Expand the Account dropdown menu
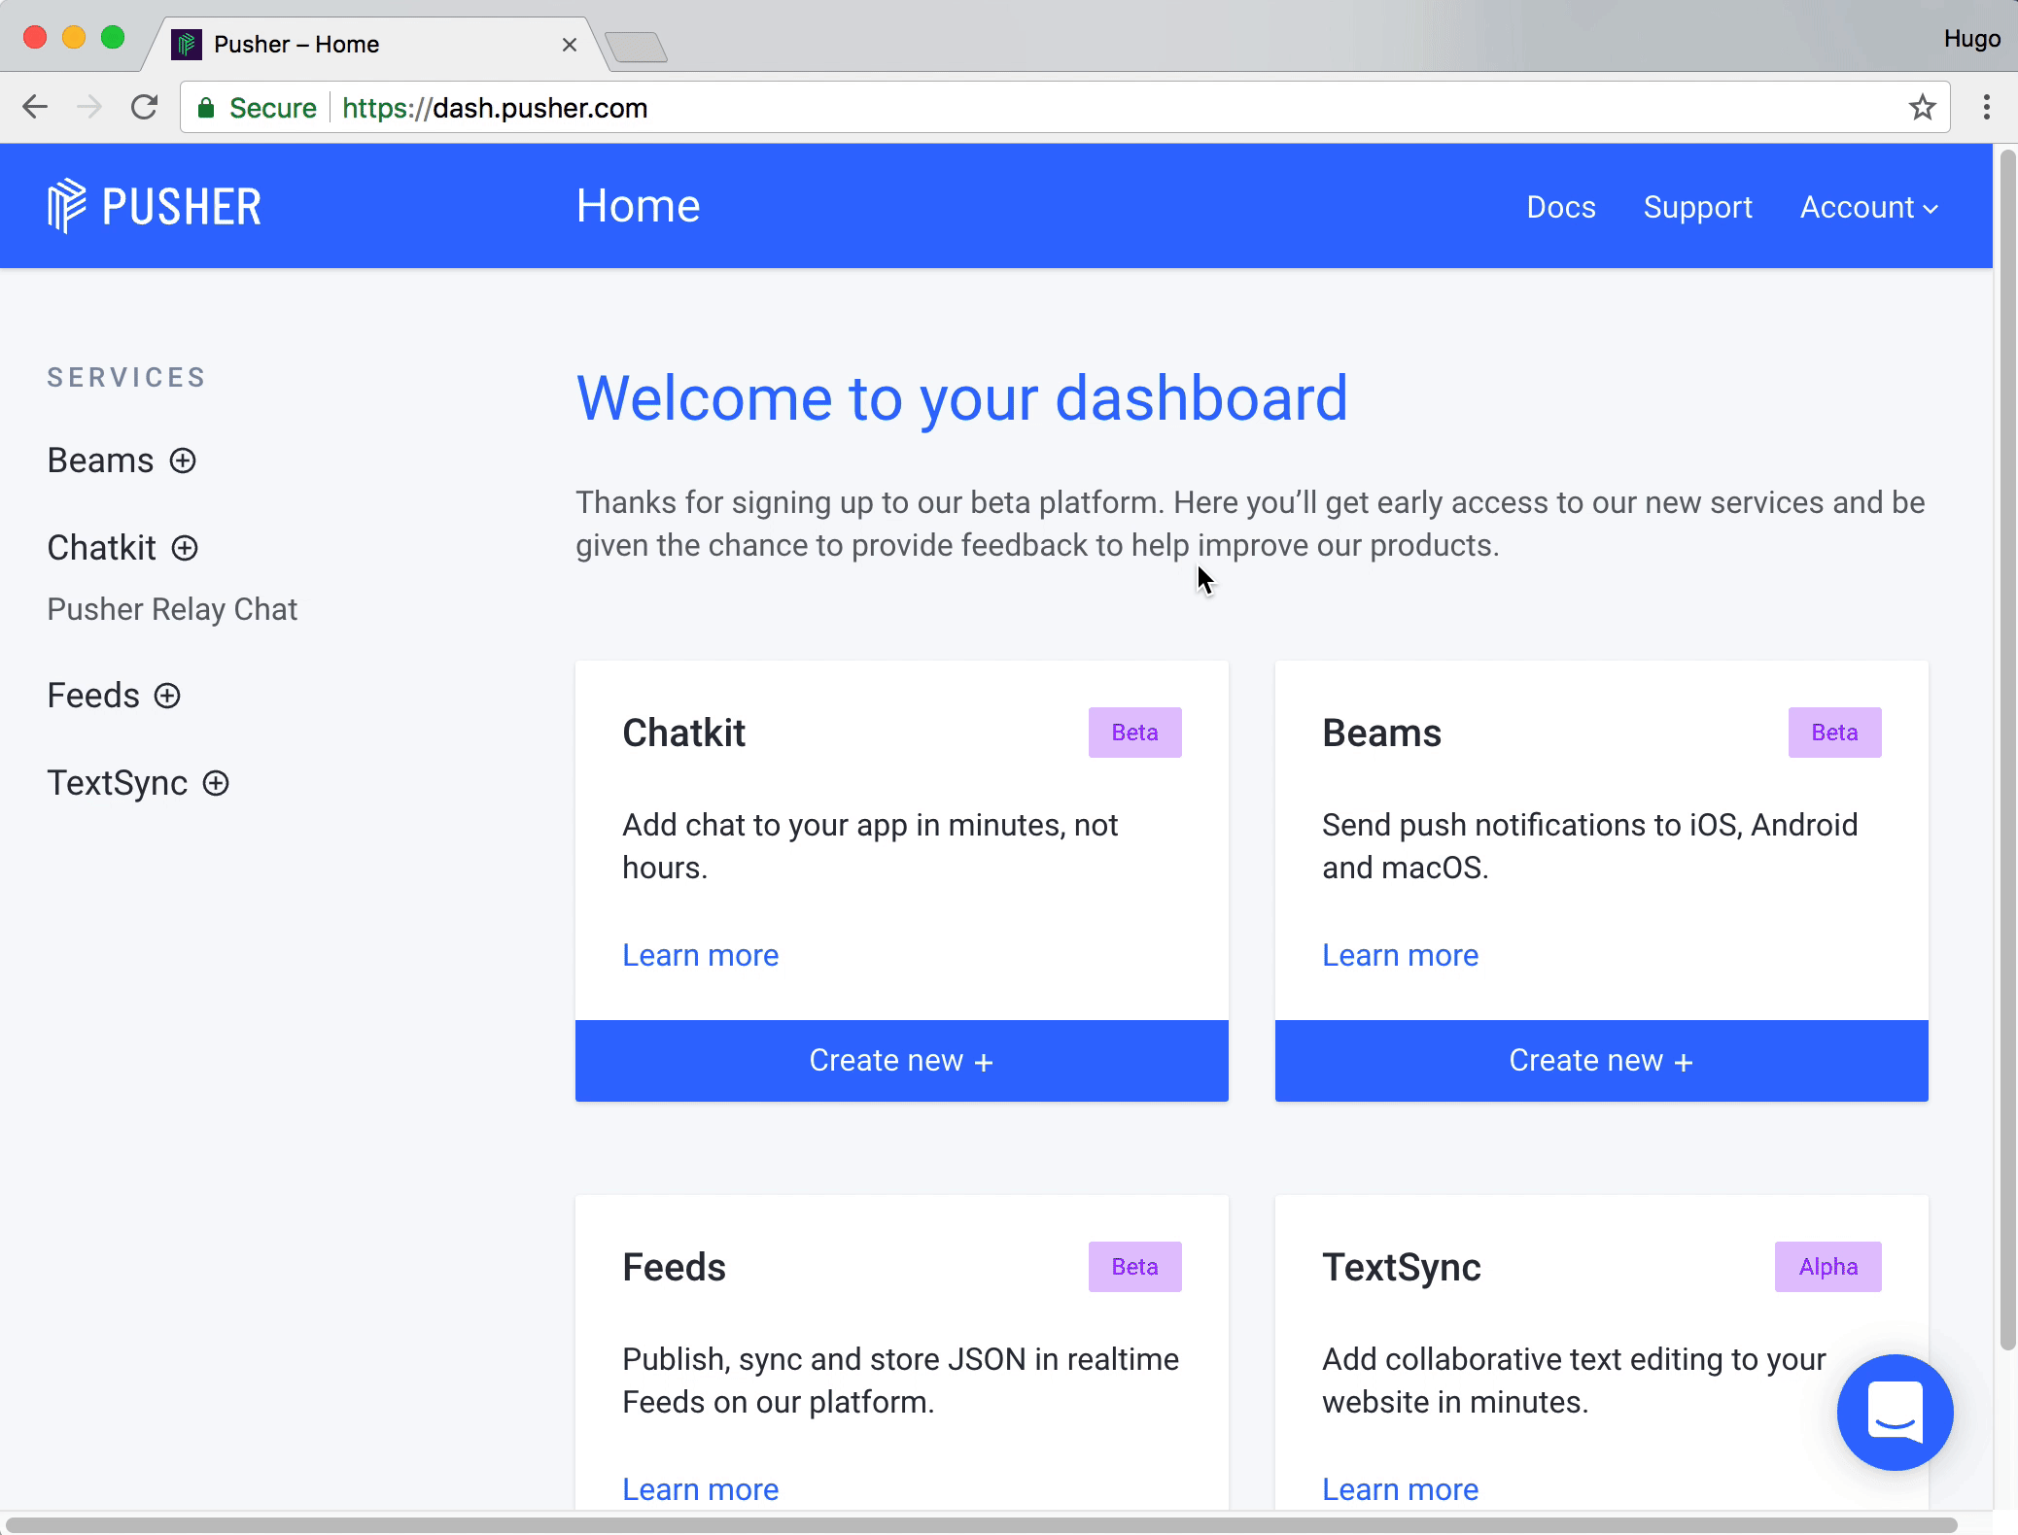2018x1535 pixels. (1868, 207)
